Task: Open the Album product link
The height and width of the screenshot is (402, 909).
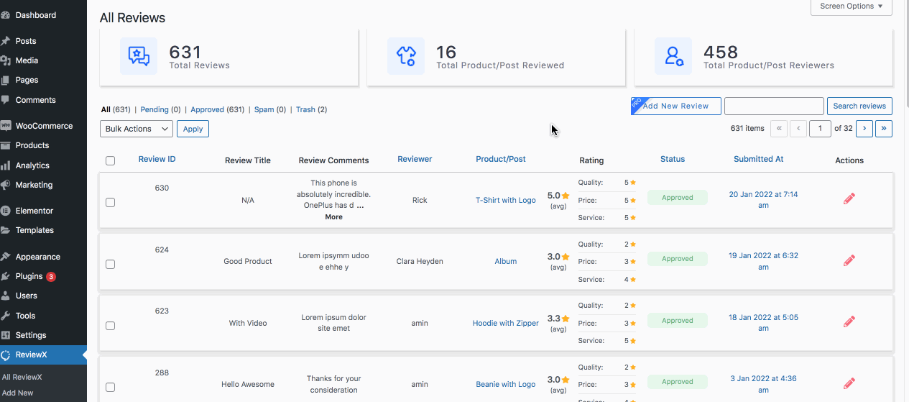Action: click(x=506, y=261)
